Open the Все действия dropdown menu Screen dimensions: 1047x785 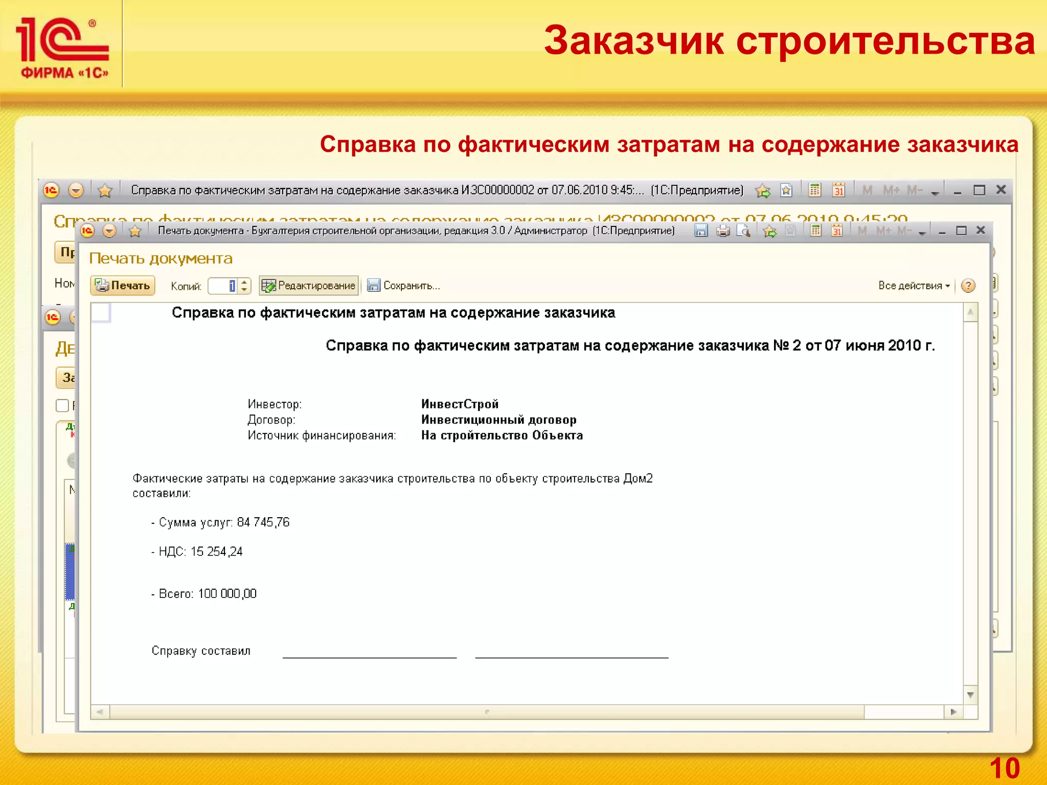pos(914,286)
